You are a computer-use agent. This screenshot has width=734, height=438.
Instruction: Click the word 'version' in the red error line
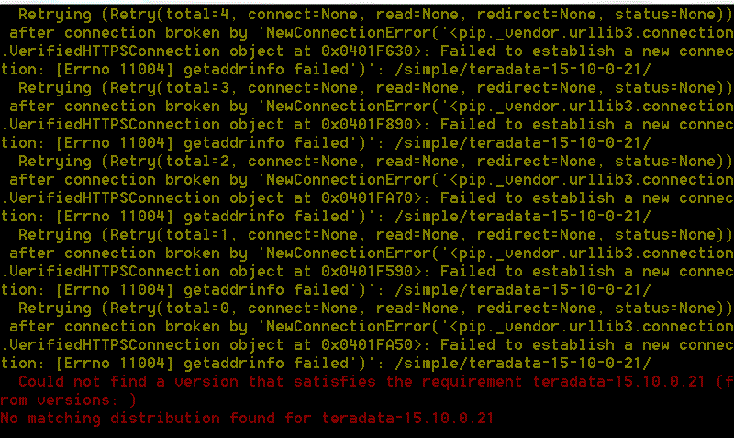pos(206,382)
